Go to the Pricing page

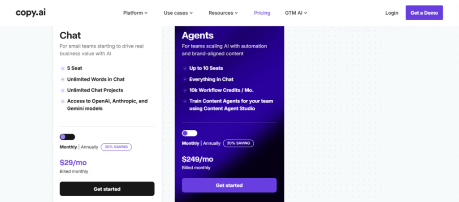point(262,13)
